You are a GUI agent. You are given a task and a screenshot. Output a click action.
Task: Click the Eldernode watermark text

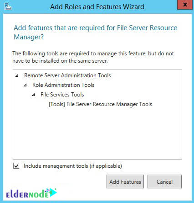coord(27,194)
